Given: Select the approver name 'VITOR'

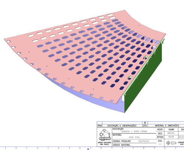Looking at the screenshot, I should [171, 137].
